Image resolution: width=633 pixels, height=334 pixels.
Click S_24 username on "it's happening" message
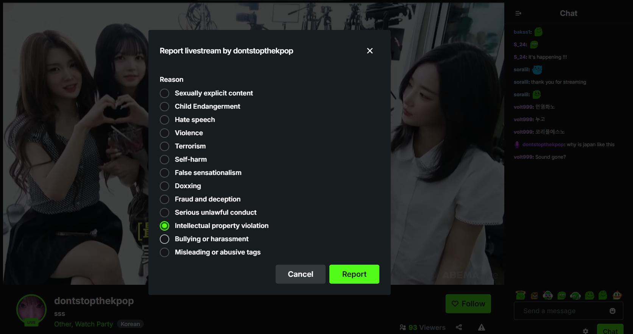pyautogui.click(x=520, y=57)
